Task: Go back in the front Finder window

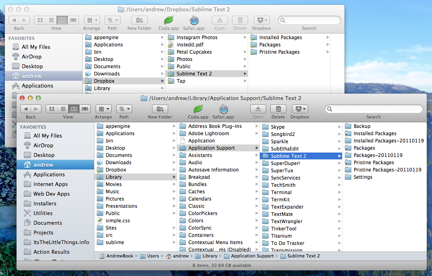Action: pyautogui.click(x=26, y=109)
